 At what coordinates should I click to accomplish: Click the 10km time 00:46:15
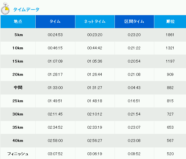point(55,48)
